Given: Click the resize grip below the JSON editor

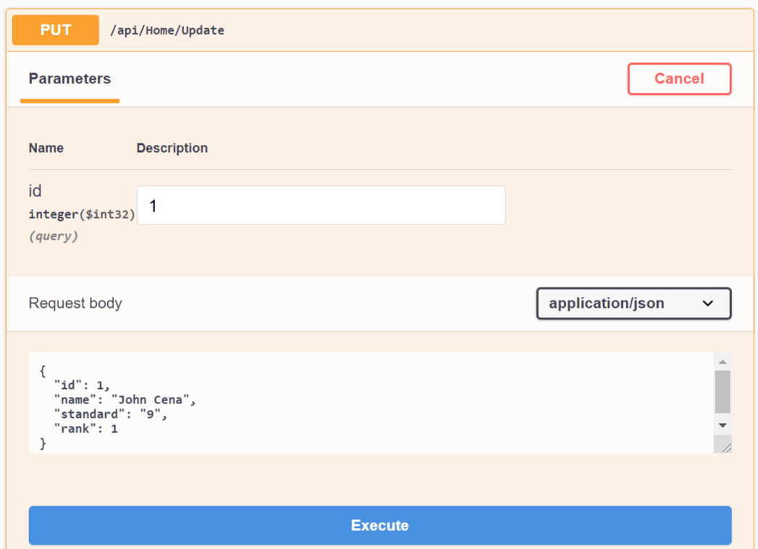Looking at the screenshot, I should [x=727, y=448].
